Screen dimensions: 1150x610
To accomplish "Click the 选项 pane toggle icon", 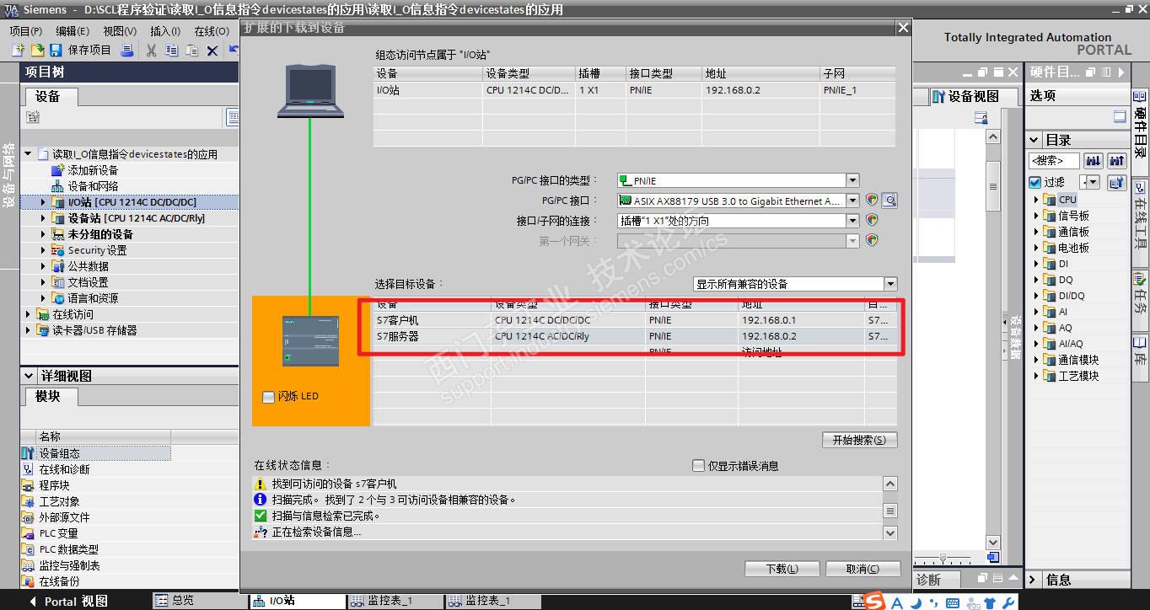I will pos(1120,117).
